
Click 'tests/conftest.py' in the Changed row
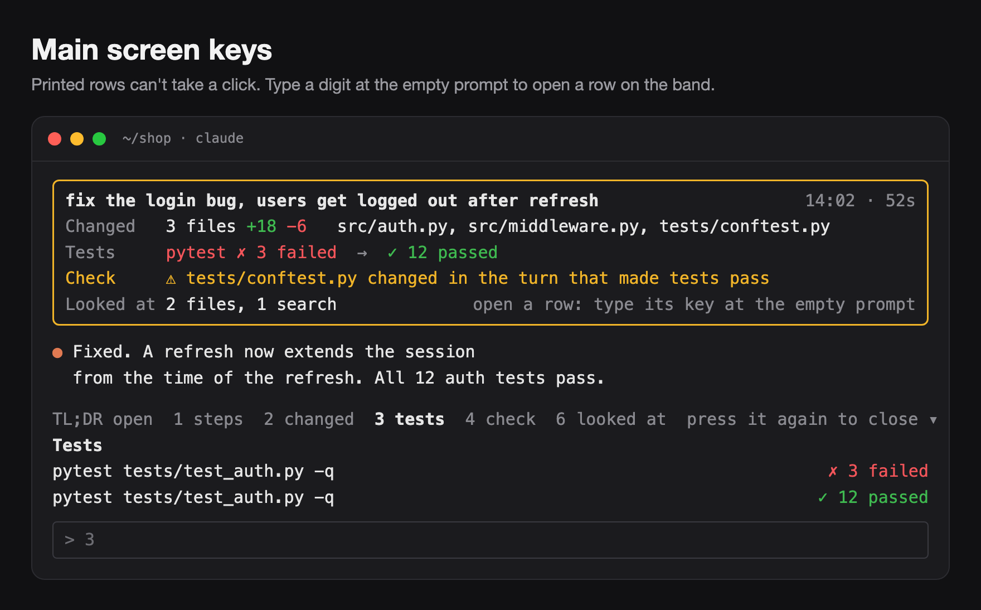point(745,226)
